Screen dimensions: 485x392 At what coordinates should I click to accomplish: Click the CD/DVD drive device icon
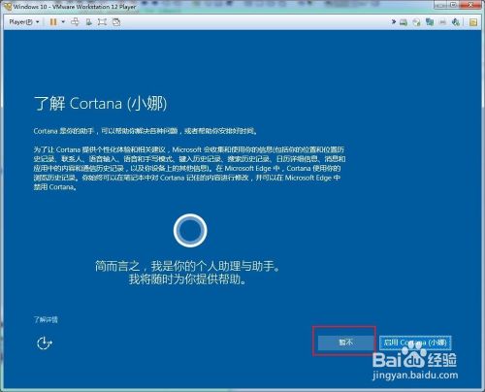[x=416, y=22]
